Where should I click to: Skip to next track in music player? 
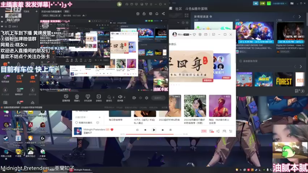162,130
